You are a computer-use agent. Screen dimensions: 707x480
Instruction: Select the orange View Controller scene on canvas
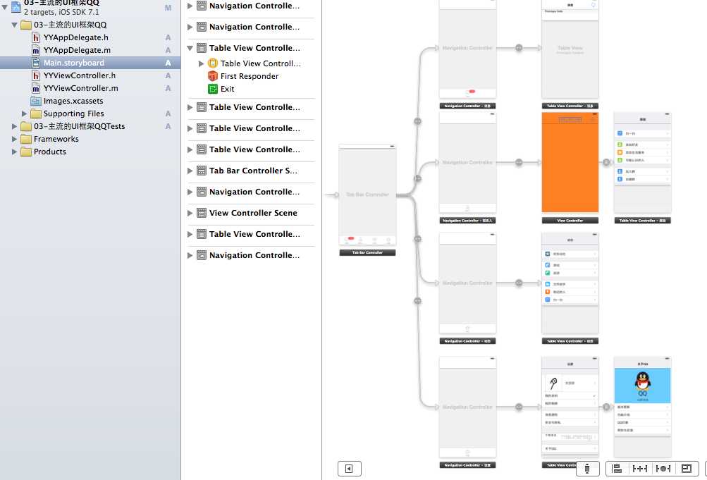(x=570, y=162)
